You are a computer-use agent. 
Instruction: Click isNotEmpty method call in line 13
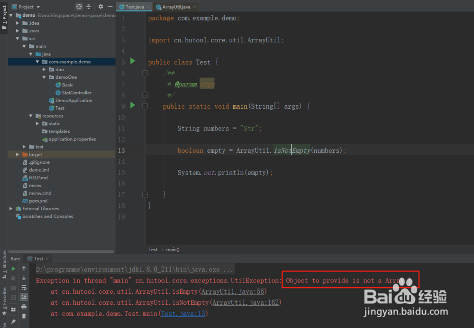pyautogui.click(x=292, y=150)
